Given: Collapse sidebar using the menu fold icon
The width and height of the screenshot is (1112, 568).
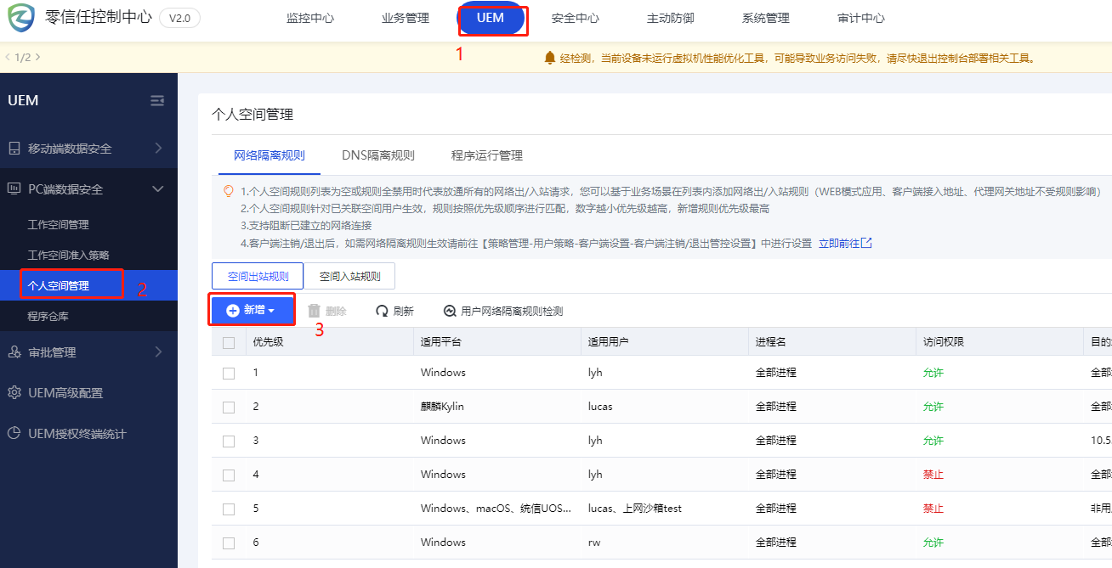Looking at the screenshot, I should [x=157, y=100].
